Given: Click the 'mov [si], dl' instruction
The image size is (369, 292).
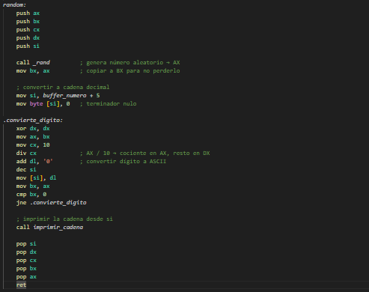Looking at the screenshot, I should coord(36,177).
